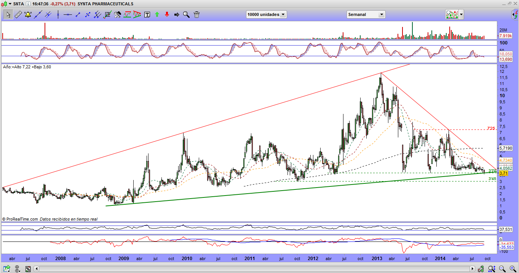Screen dimensions: 519x273
Task: Expand the add indicator dropdown arrow
Action: tap(461, 14)
